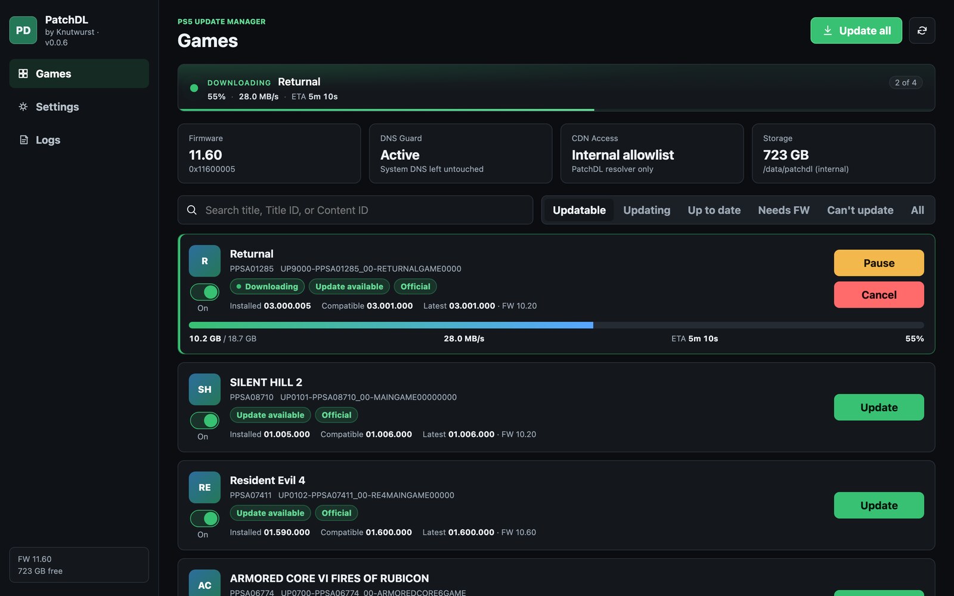Click the Returnal R game icon

point(205,261)
